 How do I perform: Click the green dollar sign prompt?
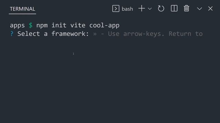coord(31,25)
